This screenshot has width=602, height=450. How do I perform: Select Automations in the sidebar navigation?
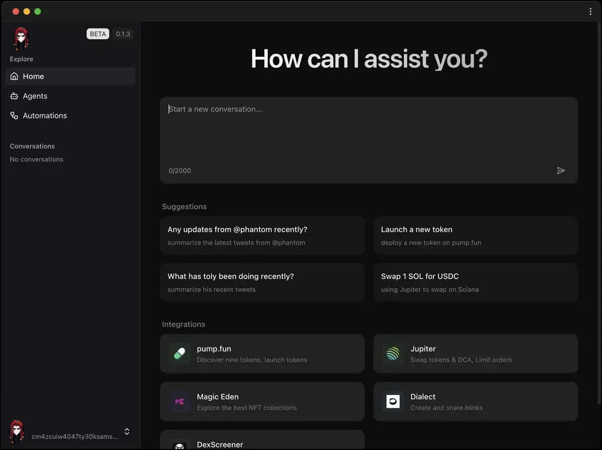tap(45, 115)
